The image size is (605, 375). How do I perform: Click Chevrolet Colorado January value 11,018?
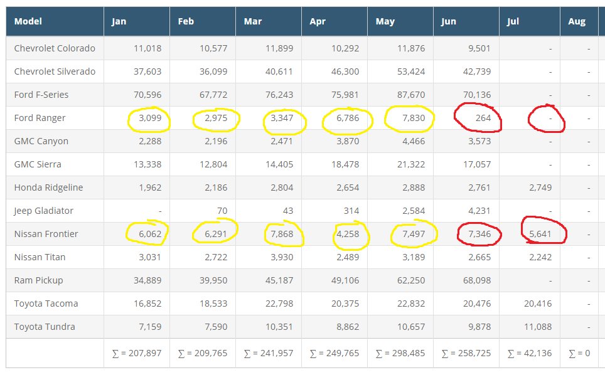coord(147,48)
